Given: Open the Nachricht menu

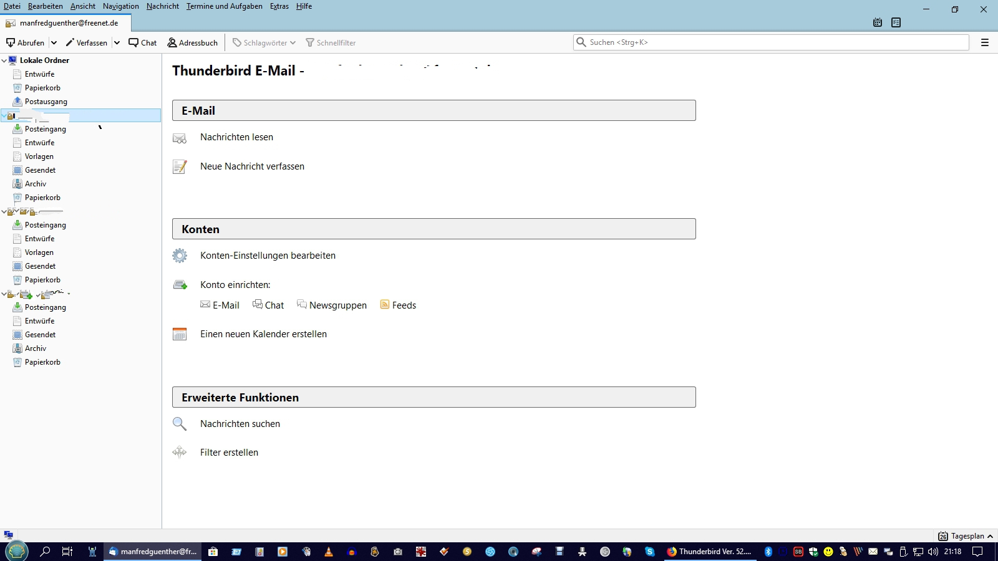Looking at the screenshot, I should pos(163,6).
